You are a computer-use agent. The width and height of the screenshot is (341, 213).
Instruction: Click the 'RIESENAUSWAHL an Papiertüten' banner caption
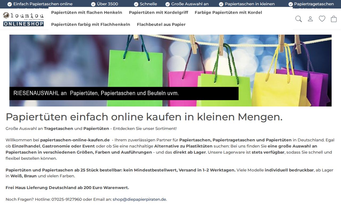(x=124, y=93)
